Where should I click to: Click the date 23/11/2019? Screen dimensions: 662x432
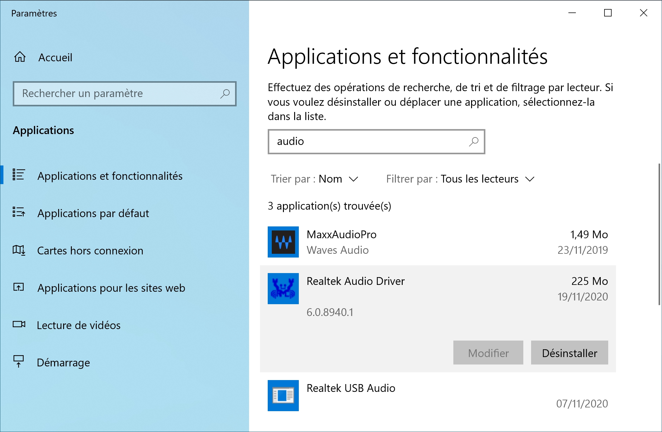tap(583, 250)
